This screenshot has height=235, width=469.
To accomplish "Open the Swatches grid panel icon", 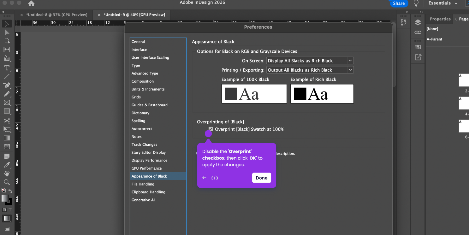I will (x=418, y=47).
